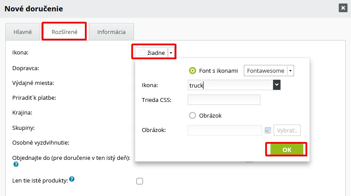Expand the Ikona combo box arrow
351x196 pixels.
276,85
